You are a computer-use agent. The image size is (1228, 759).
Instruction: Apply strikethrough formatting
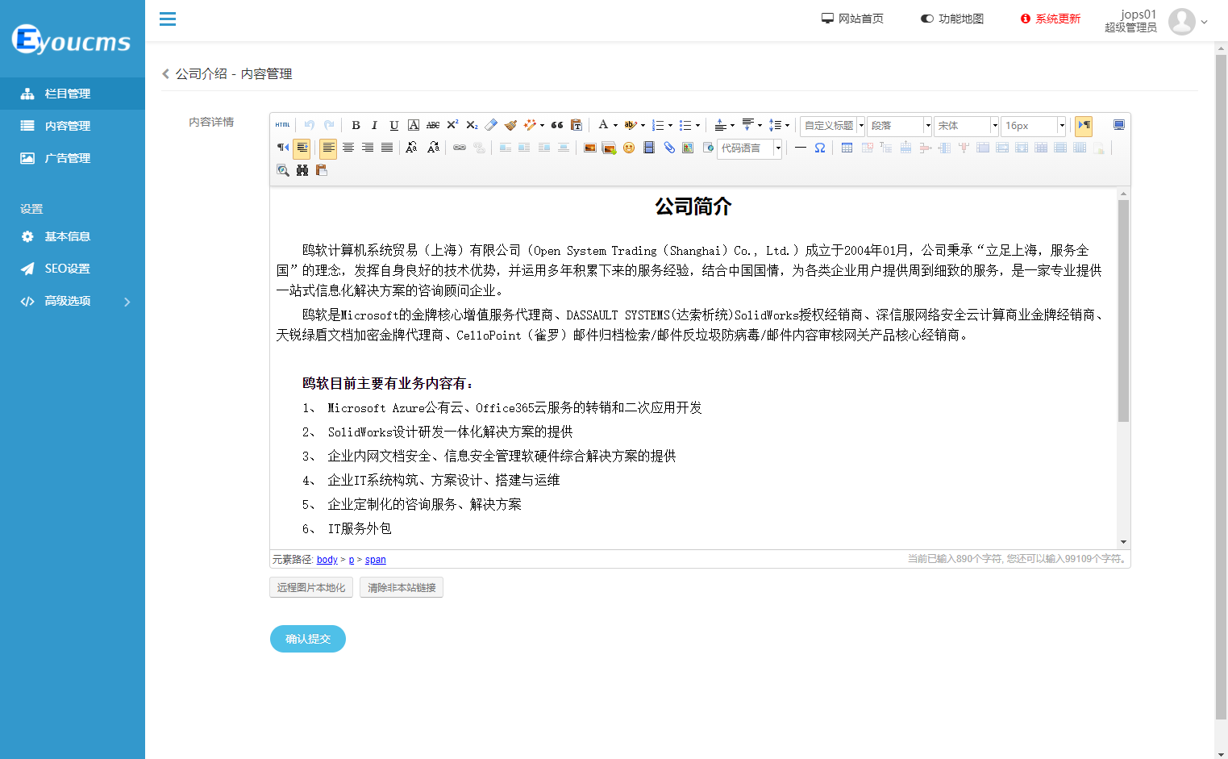click(433, 125)
